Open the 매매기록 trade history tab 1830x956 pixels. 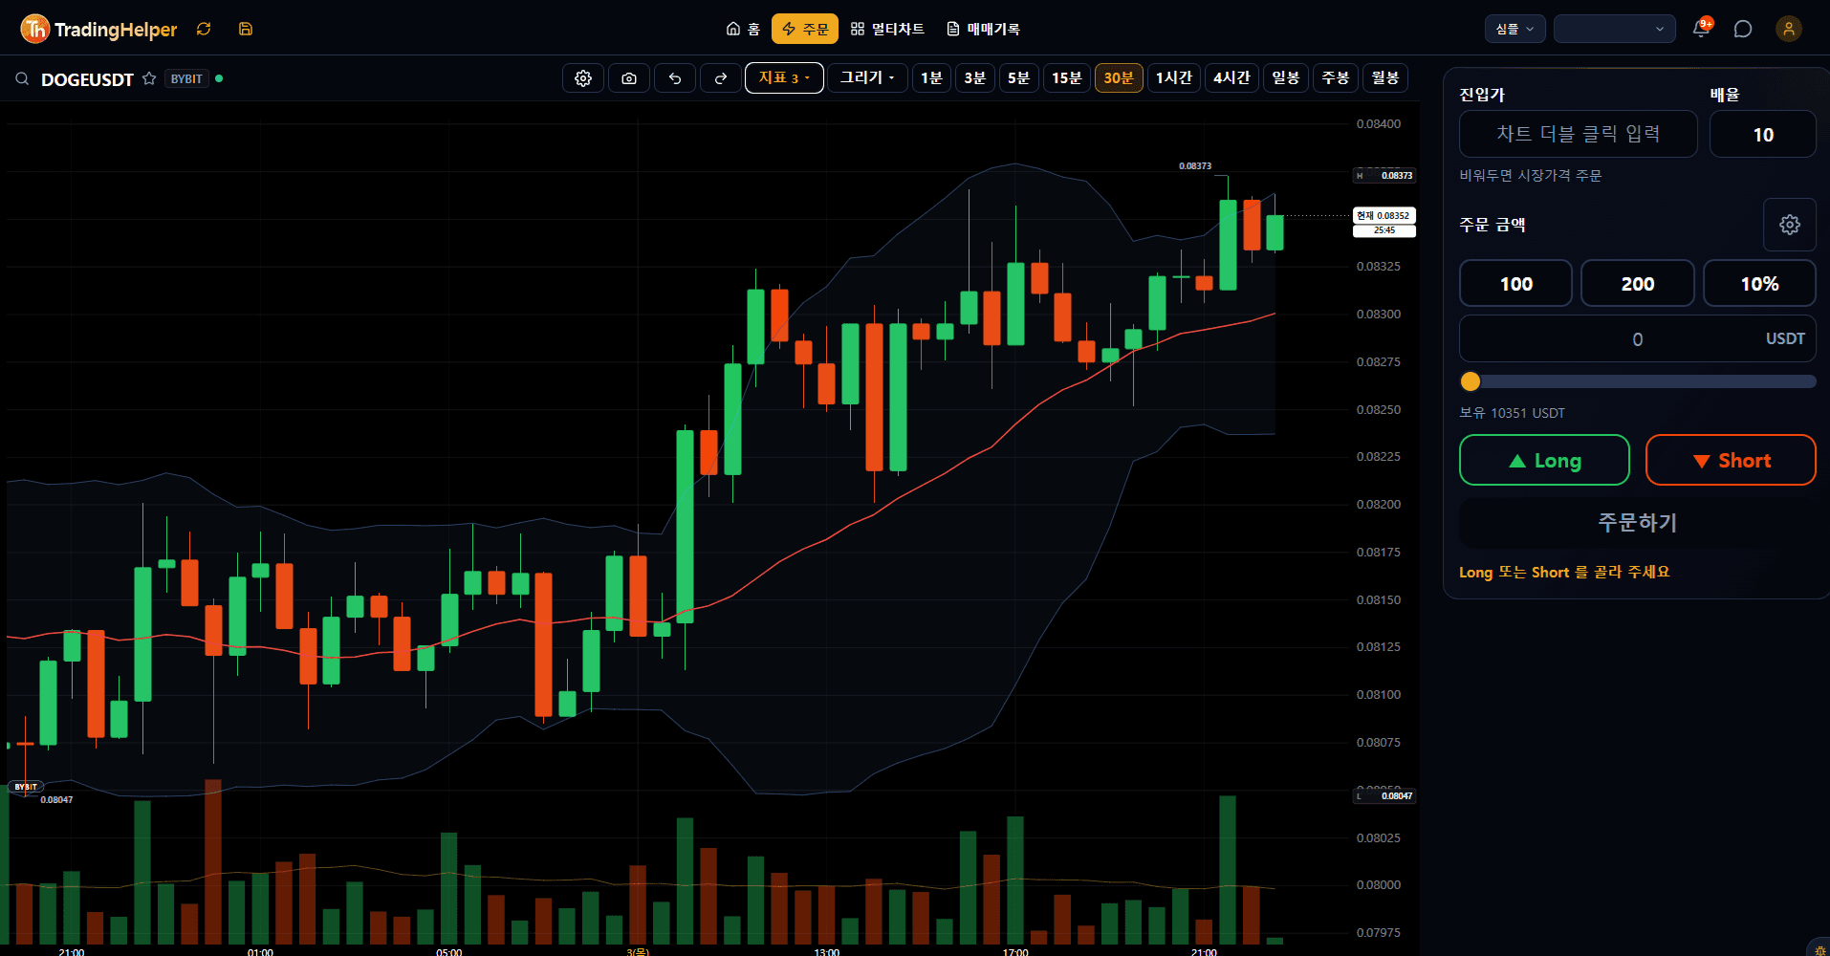(984, 29)
